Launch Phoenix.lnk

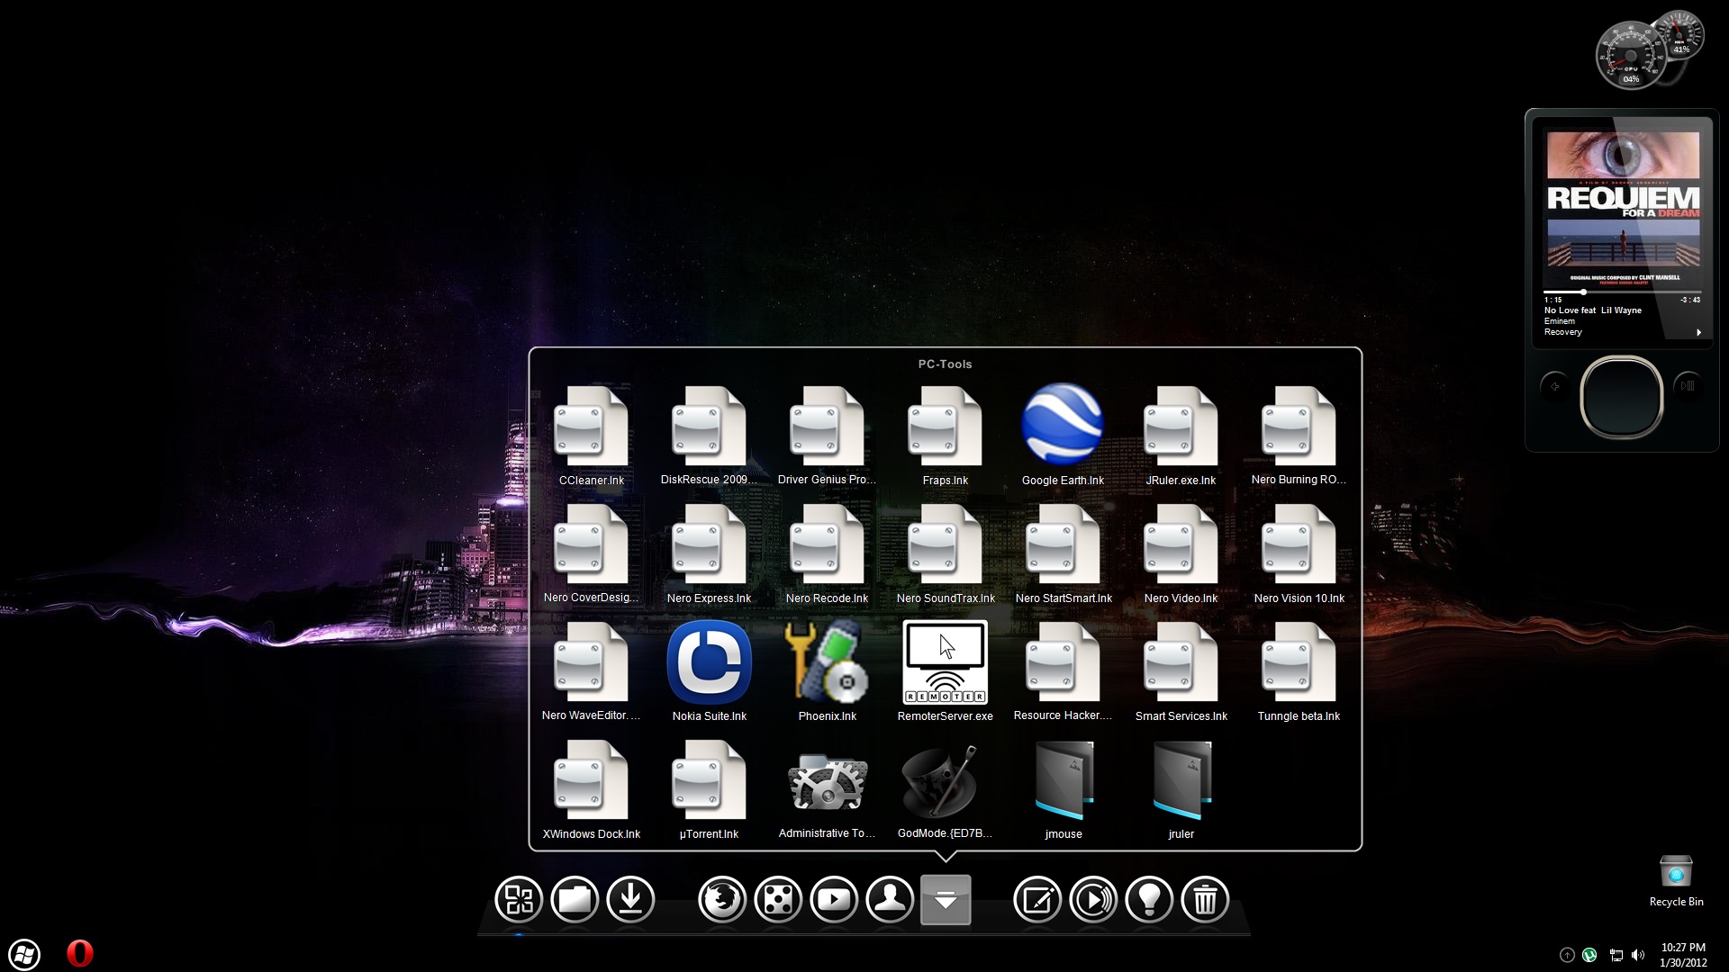(x=827, y=671)
